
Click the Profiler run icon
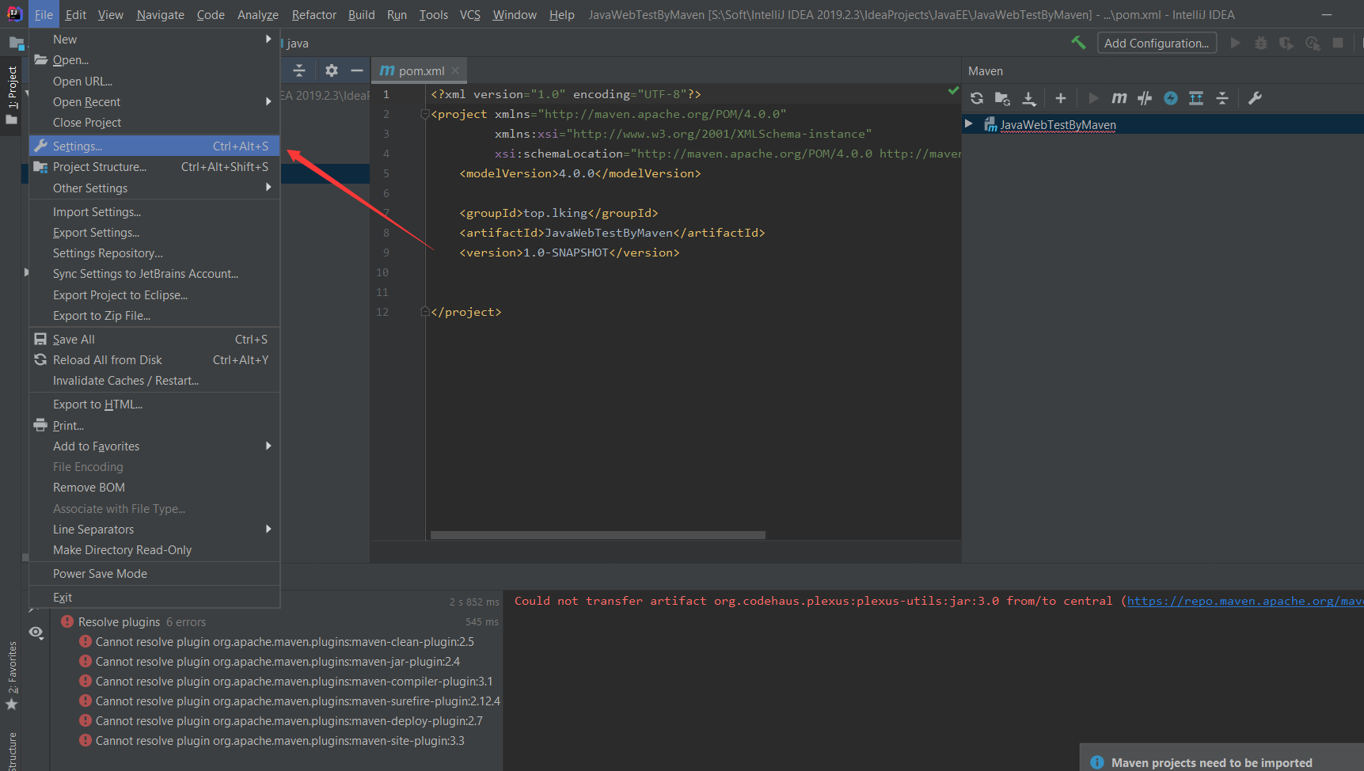click(1313, 43)
